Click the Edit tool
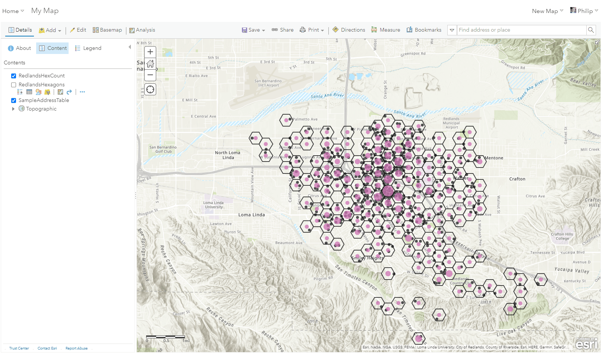This screenshot has height=354, width=602. click(78, 30)
